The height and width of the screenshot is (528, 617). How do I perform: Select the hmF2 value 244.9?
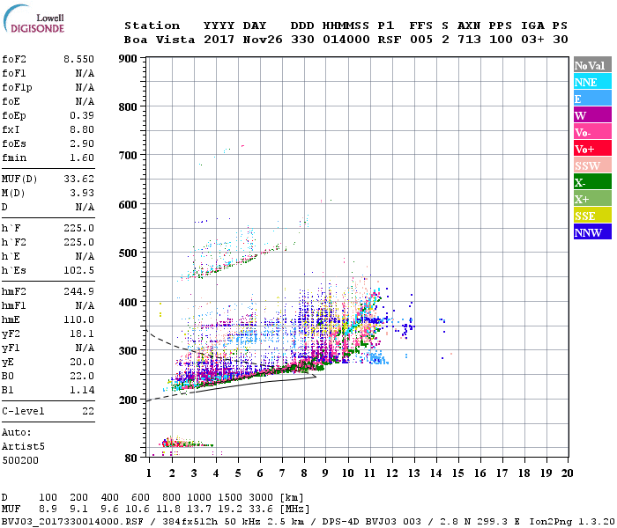[x=78, y=291]
